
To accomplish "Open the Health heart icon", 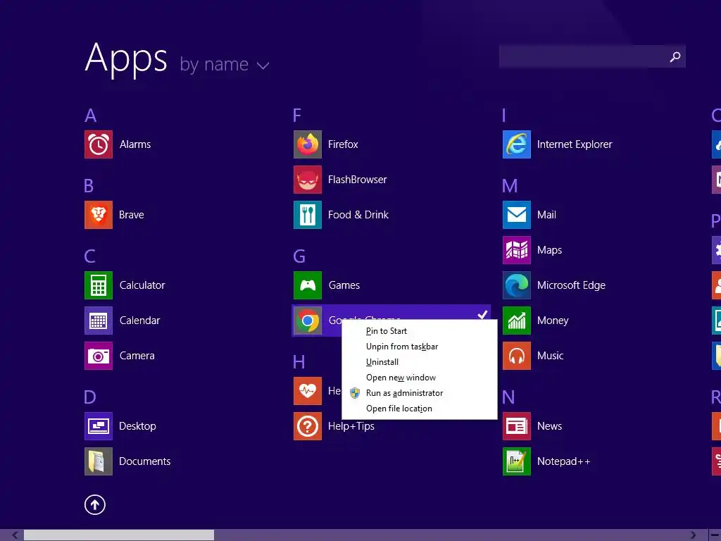I will coord(308,391).
